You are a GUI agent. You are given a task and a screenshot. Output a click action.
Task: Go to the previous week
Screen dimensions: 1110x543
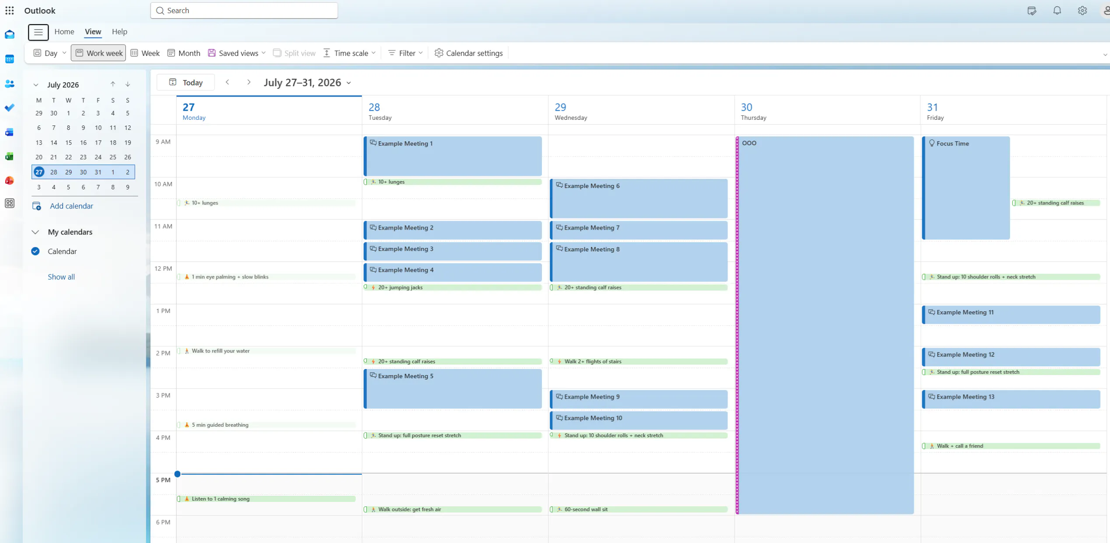(227, 82)
